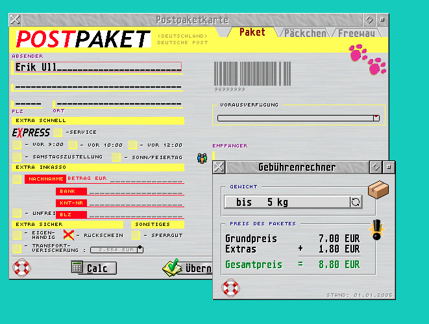Click the Betrag EUR input field
The image size is (429, 324).
[x=147, y=180]
